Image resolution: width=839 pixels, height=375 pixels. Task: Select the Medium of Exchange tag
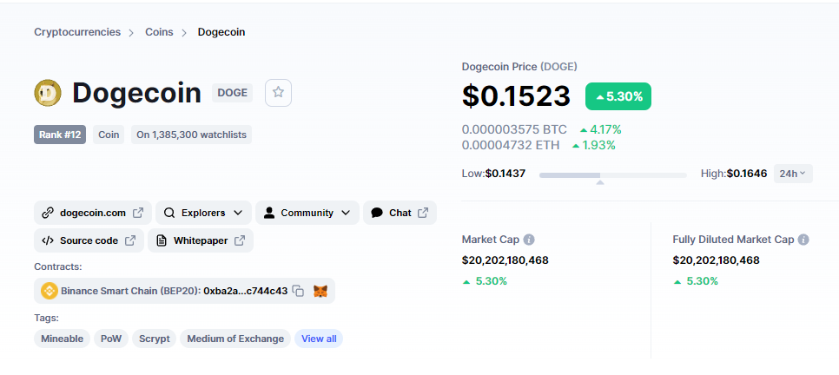tap(235, 339)
